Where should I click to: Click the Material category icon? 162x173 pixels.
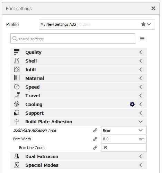[17, 78]
